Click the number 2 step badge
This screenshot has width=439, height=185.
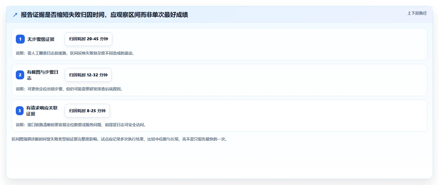click(x=20, y=75)
